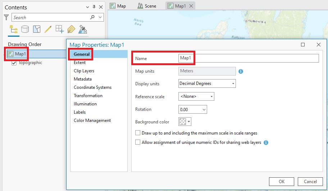The height and width of the screenshot is (191, 328).
Task: Choose List By Editing pencil icon
Action: click(48, 29)
